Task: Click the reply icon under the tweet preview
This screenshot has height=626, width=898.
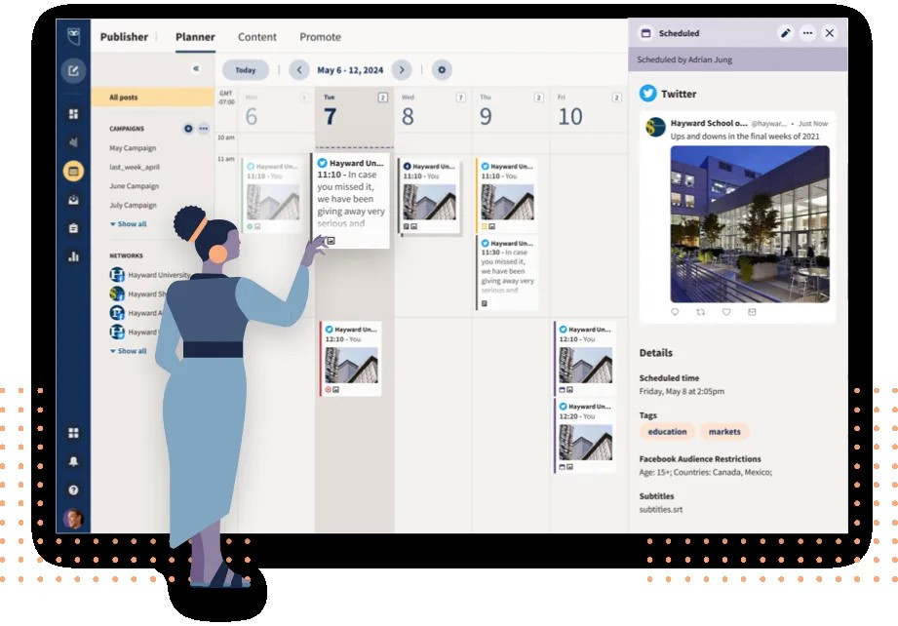Action: click(675, 312)
